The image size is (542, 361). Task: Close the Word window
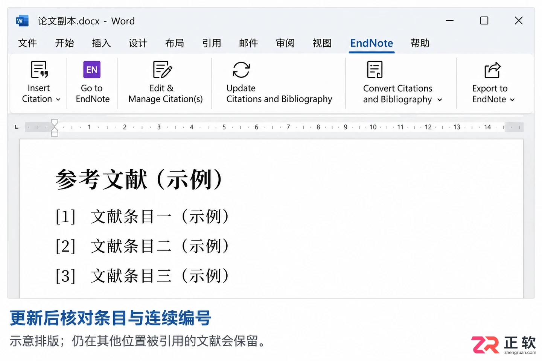tap(519, 21)
